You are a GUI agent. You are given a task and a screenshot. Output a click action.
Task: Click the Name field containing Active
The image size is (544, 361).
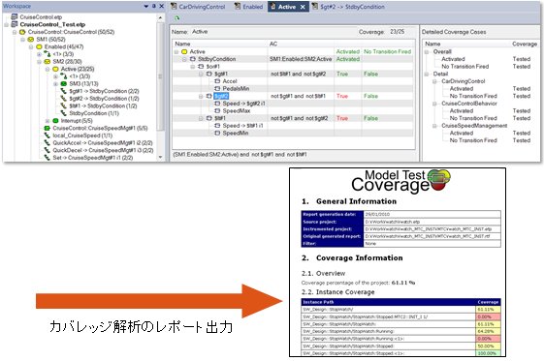point(272,32)
